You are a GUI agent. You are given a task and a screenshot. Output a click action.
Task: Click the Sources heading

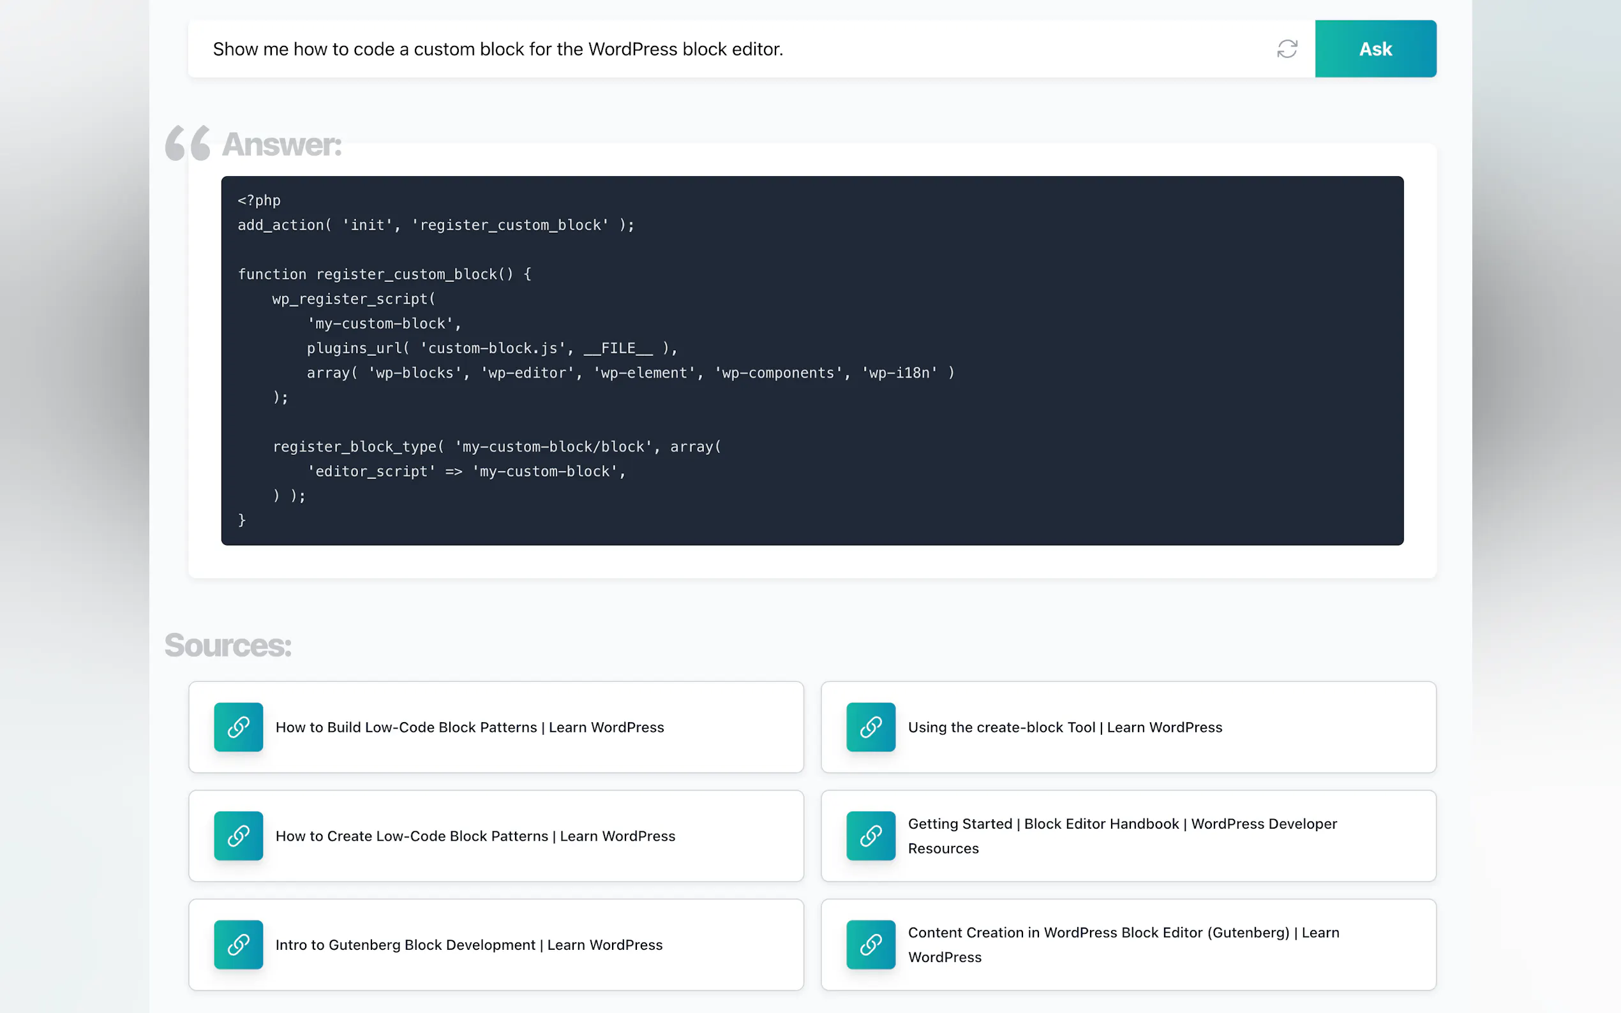pos(228,644)
